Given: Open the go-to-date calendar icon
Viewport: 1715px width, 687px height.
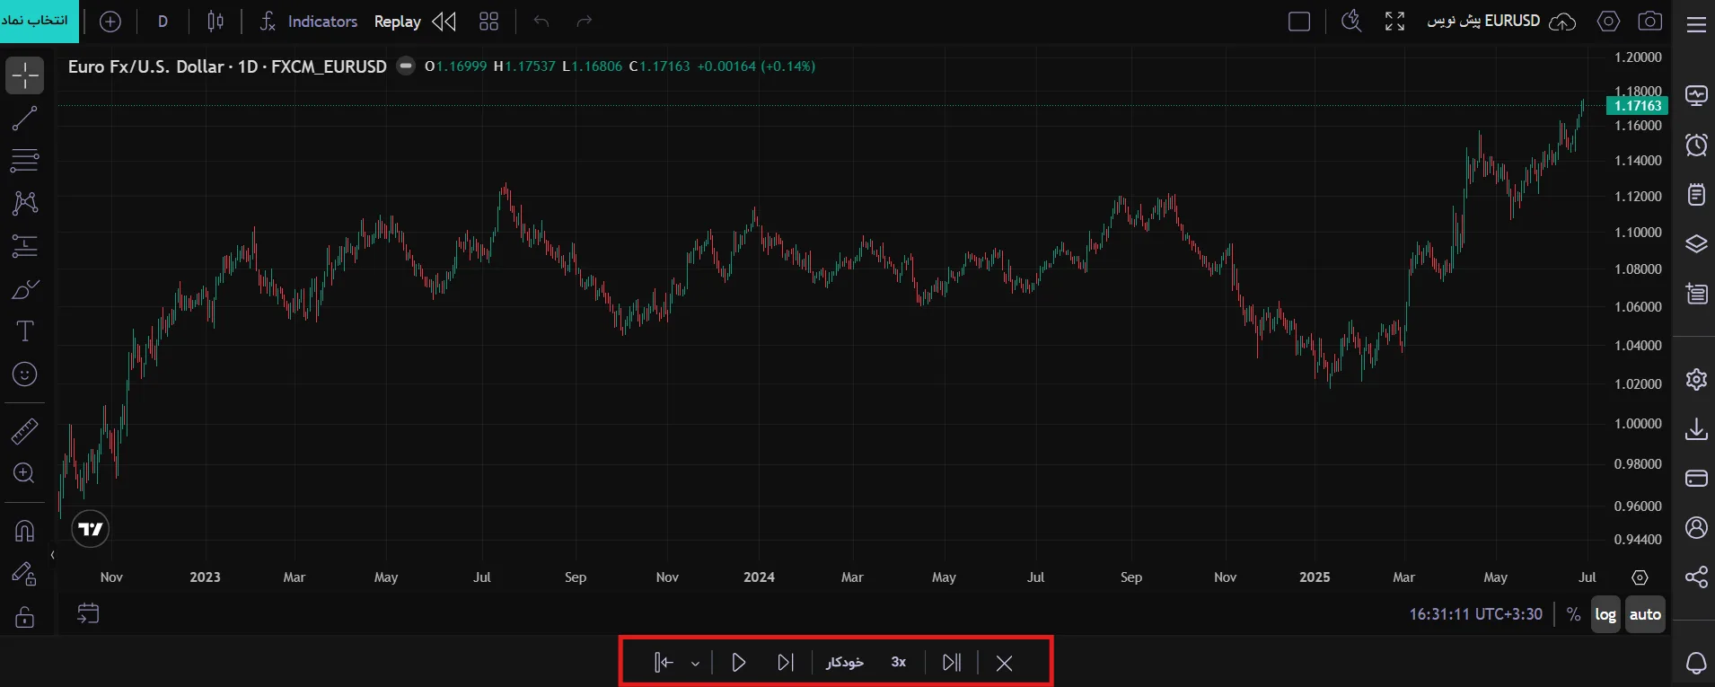Looking at the screenshot, I should click(x=88, y=614).
